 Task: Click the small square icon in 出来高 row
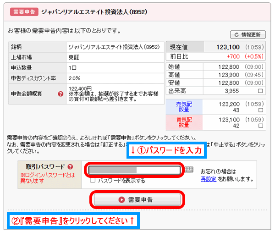pos(260,91)
